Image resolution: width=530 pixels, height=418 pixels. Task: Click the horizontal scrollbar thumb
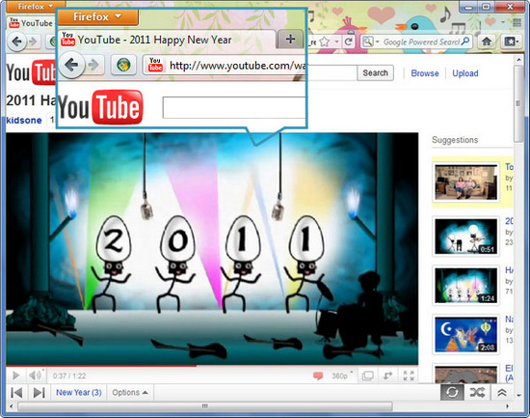click(205, 405)
